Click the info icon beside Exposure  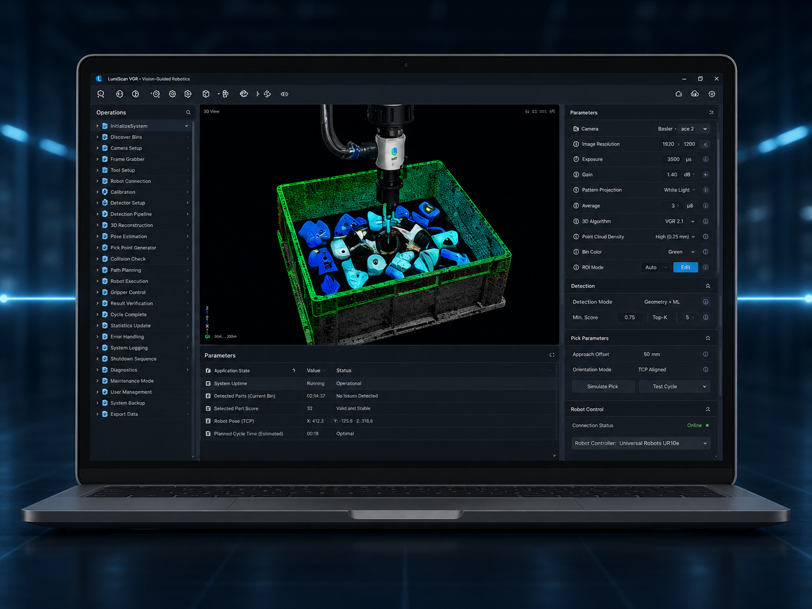705,159
